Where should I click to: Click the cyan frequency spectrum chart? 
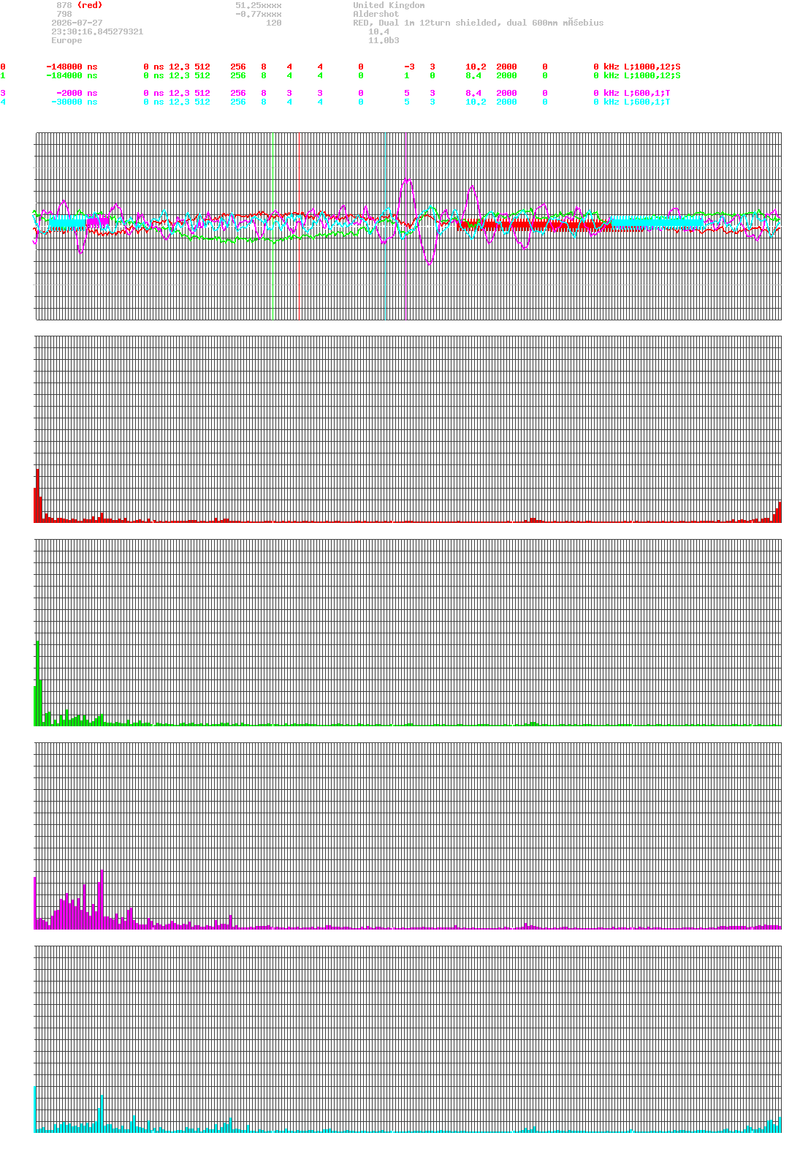click(408, 1039)
